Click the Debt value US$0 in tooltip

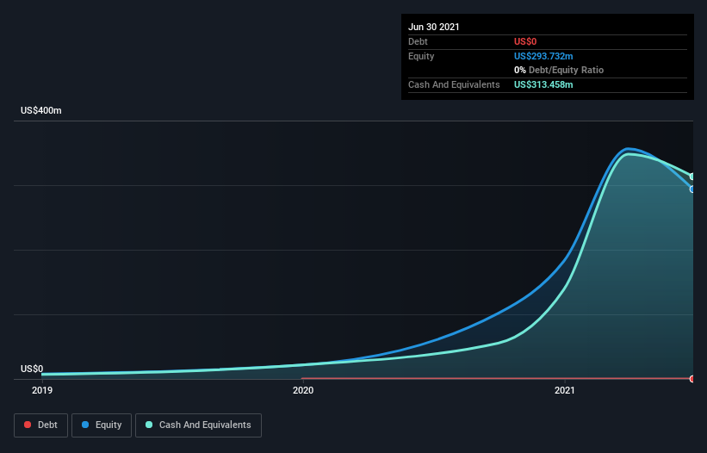[525, 41]
